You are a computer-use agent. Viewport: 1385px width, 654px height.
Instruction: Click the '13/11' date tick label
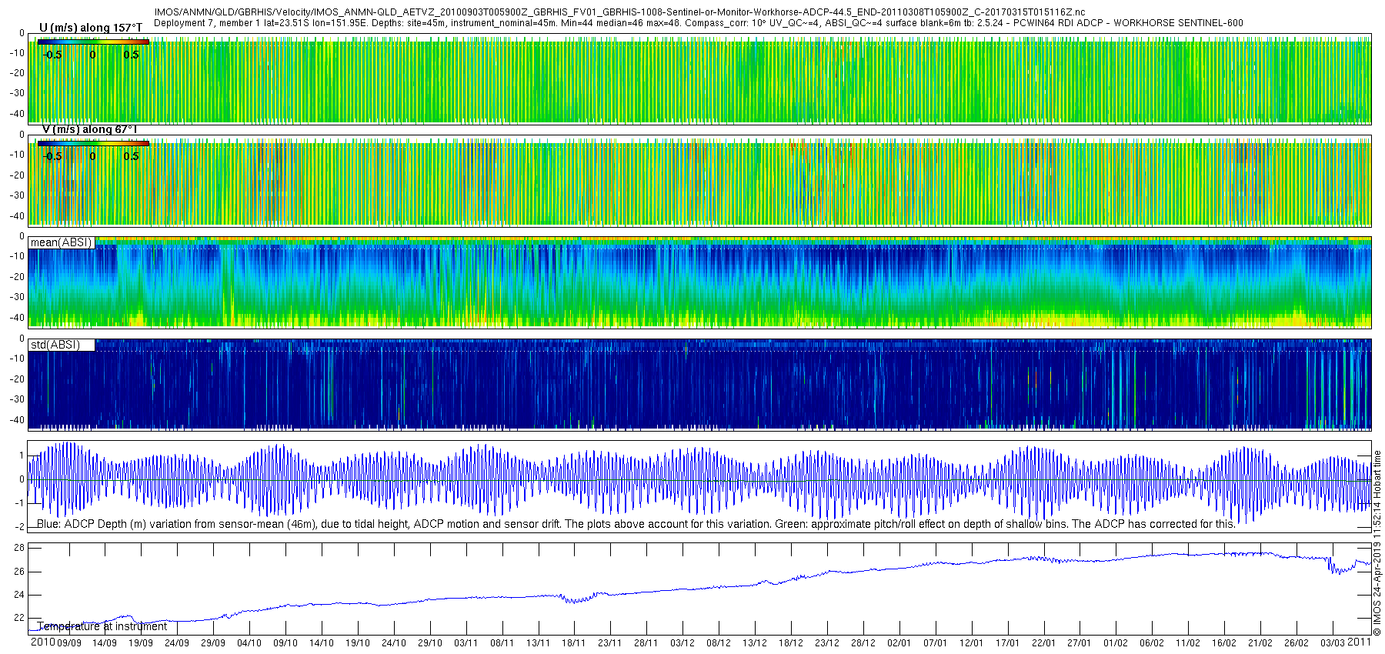[x=539, y=642]
